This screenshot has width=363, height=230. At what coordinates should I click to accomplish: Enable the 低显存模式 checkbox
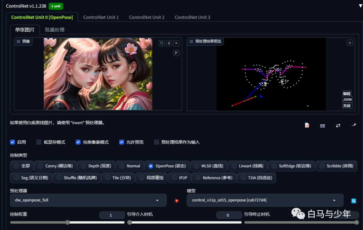39,142
